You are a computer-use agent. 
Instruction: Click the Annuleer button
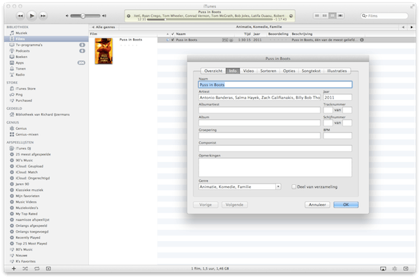tap(317, 205)
